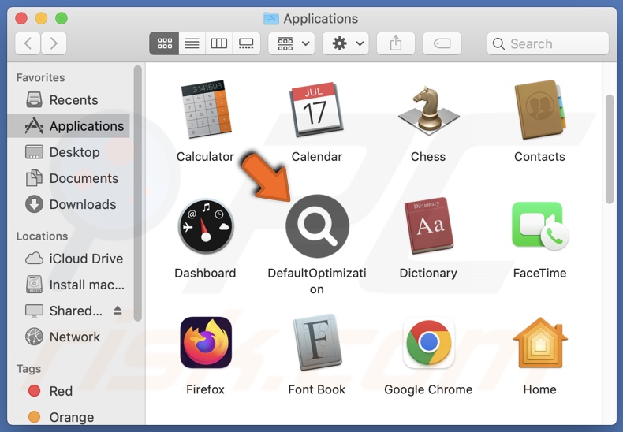Select Applications in the sidebar
The width and height of the screenshot is (623, 432).
pos(69,126)
